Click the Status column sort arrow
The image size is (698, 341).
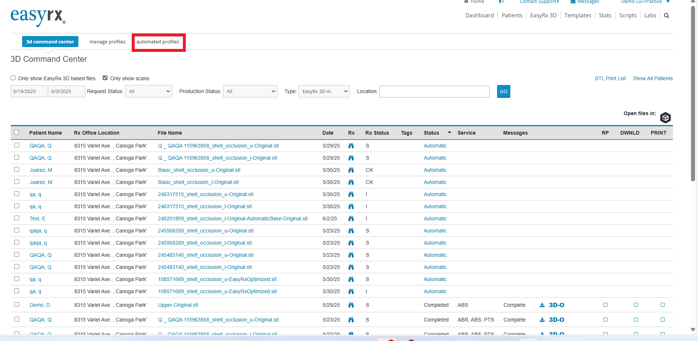pyautogui.click(x=449, y=132)
